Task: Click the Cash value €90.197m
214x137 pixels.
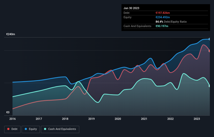Action: (x=162, y=26)
